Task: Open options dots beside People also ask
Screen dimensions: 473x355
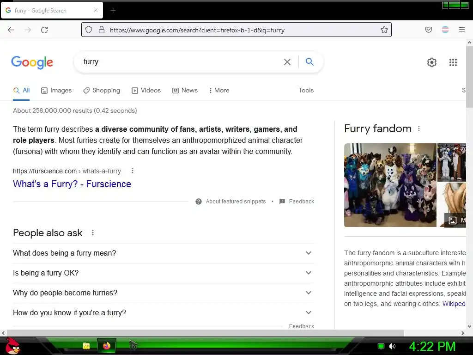Action: point(93,233)
